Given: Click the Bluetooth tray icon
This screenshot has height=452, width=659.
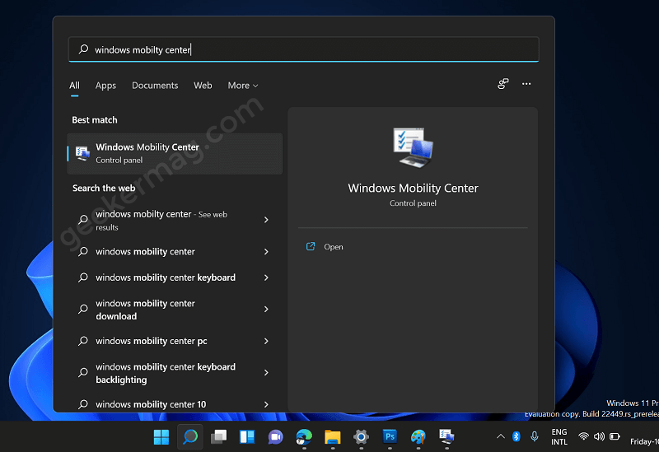Looking at the screenshot, I should pyautogui.click(x=516, y=436).
